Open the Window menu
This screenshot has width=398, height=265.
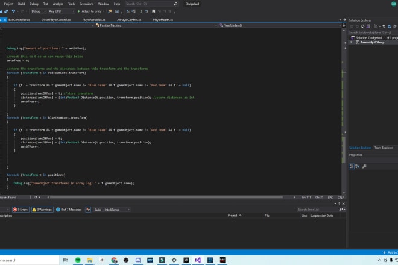104,4
